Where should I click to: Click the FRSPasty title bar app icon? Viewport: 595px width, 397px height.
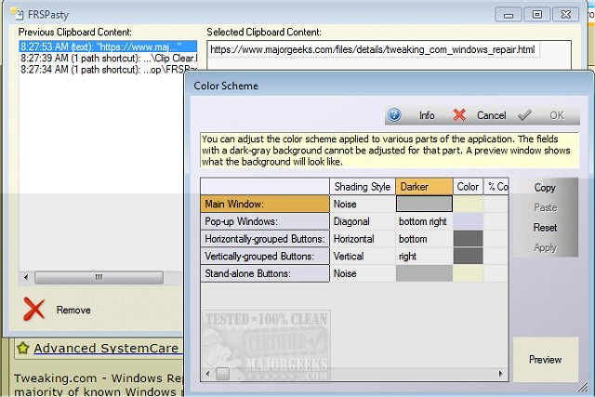17,14
